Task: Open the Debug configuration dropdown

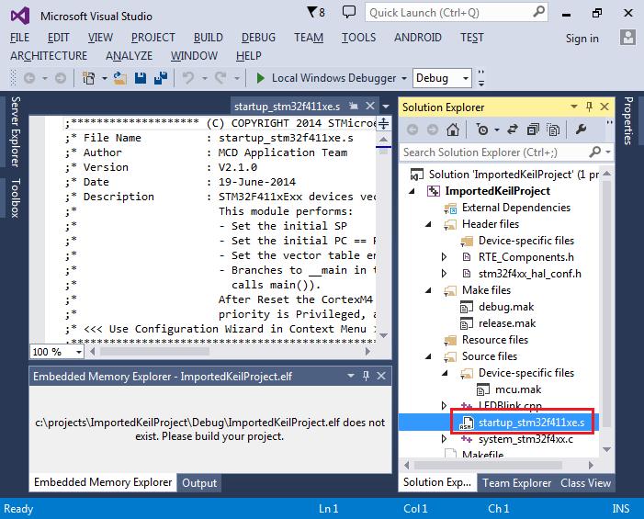Action: pyautogui.click(x=445, y=78)
